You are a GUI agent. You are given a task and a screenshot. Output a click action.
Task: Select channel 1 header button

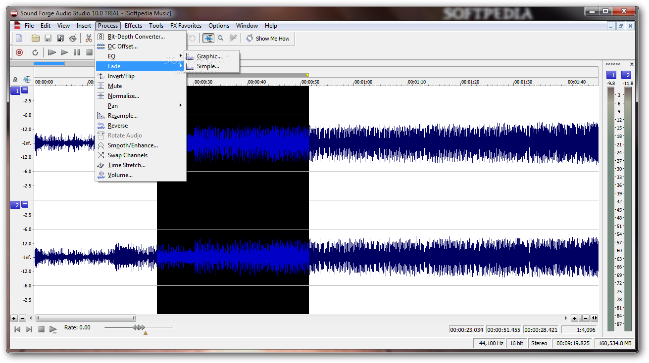15,91
